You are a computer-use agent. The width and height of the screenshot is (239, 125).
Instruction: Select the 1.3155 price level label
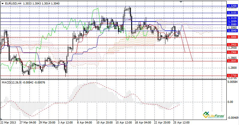tap(231, 13)
